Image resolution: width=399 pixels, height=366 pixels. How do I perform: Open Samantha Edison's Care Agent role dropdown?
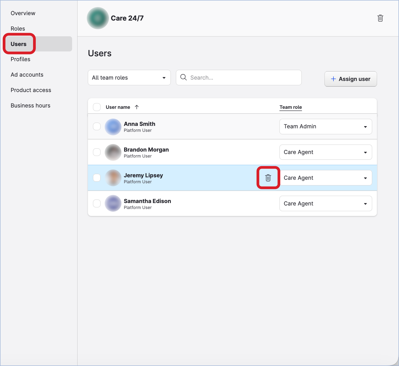[326, 204]
